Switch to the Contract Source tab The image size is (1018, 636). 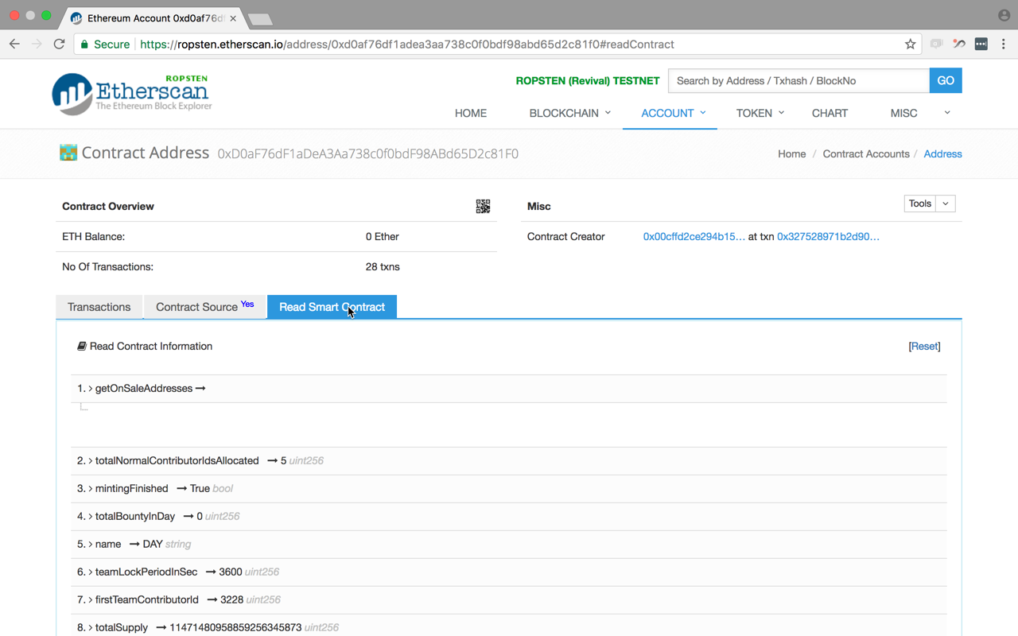204,307
